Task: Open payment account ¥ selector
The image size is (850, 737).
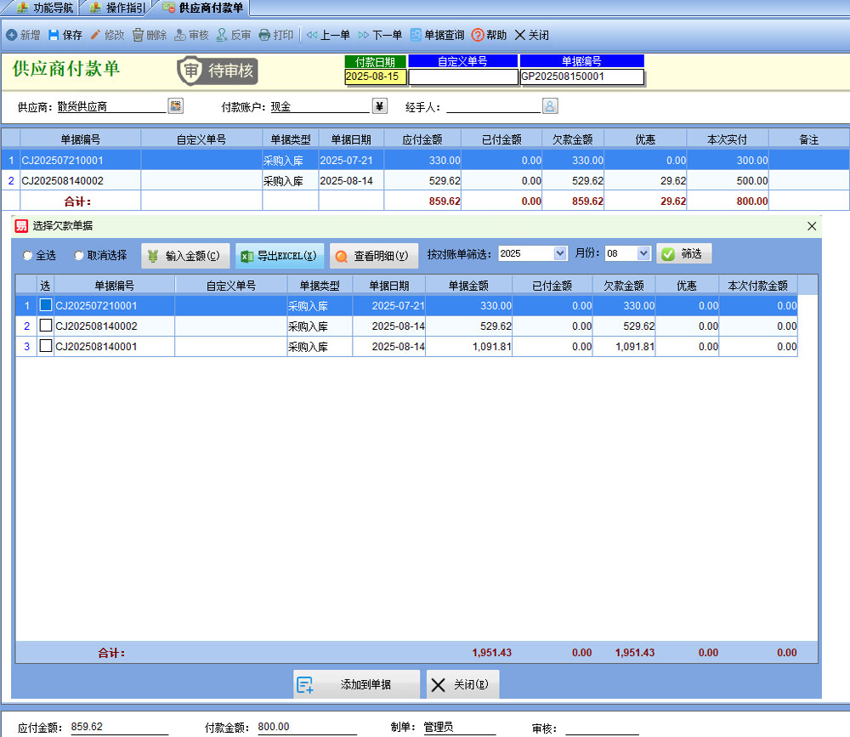Action: [380, 106]
